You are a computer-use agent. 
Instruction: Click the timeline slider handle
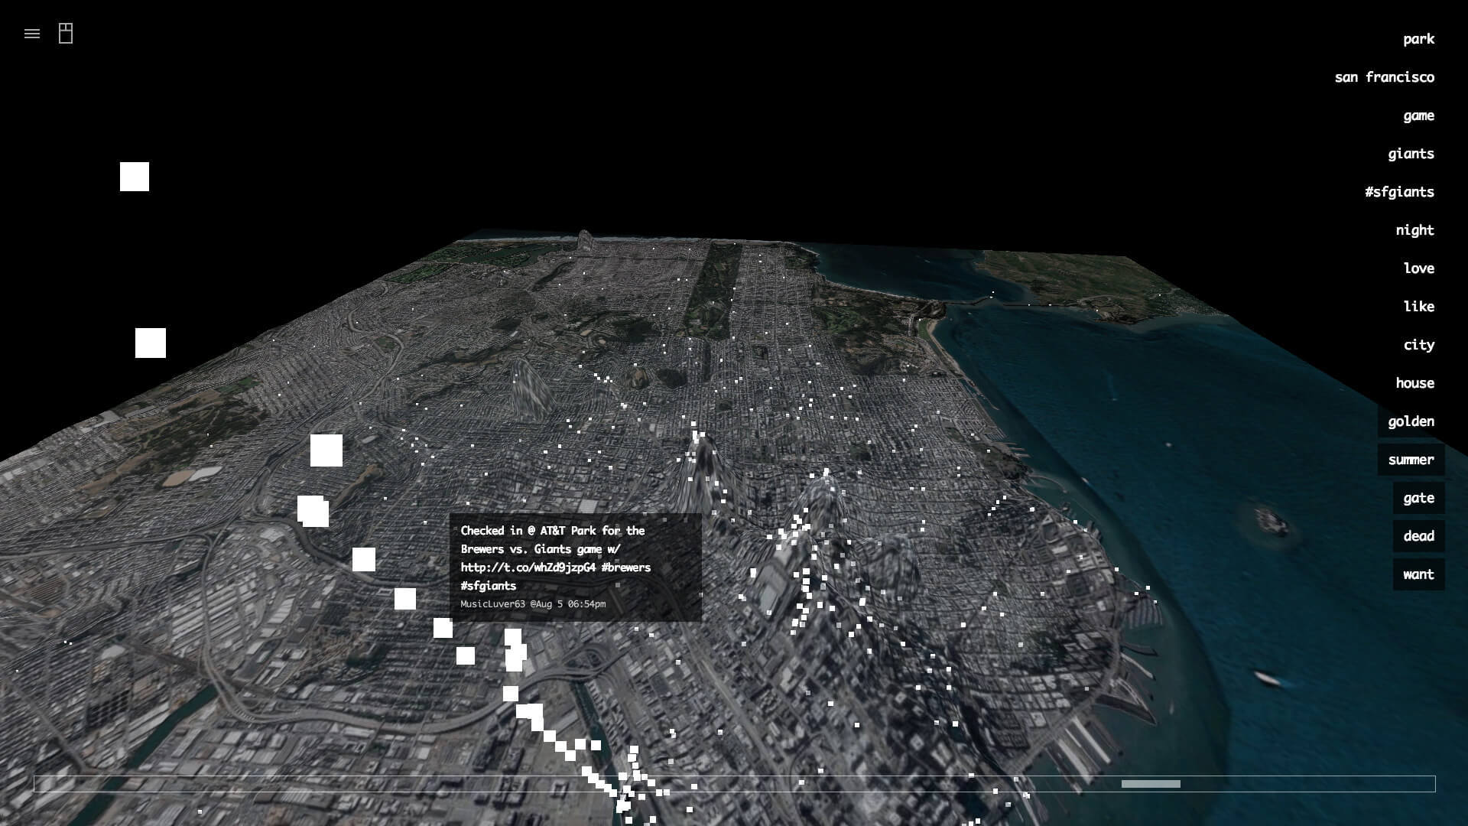[x=1151, y=784]
